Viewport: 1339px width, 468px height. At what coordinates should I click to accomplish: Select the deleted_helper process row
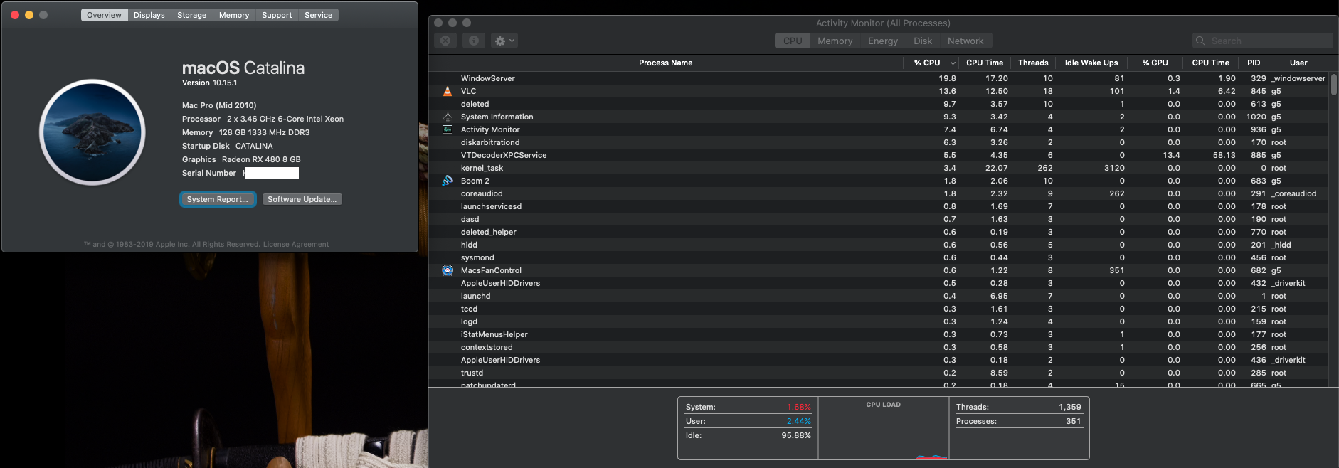(x=878, y=232)
